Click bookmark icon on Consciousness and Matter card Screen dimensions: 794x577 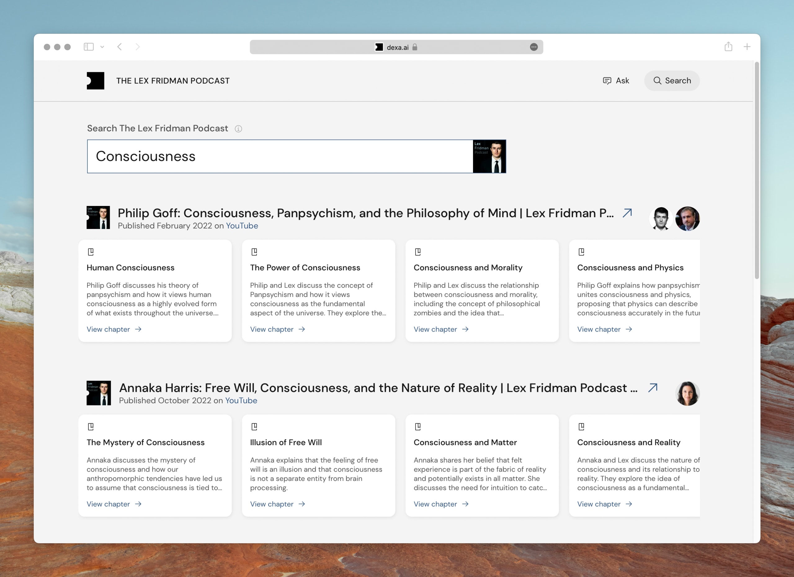[x=418, y=427]
